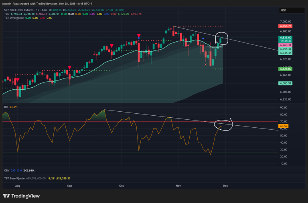Select the hand-drawn circle on the price chart

click(x=223, y=39)
